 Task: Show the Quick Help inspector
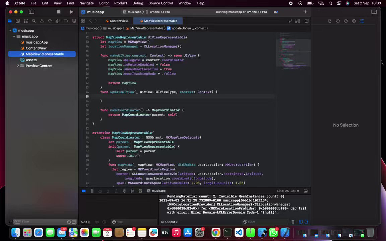346,21
